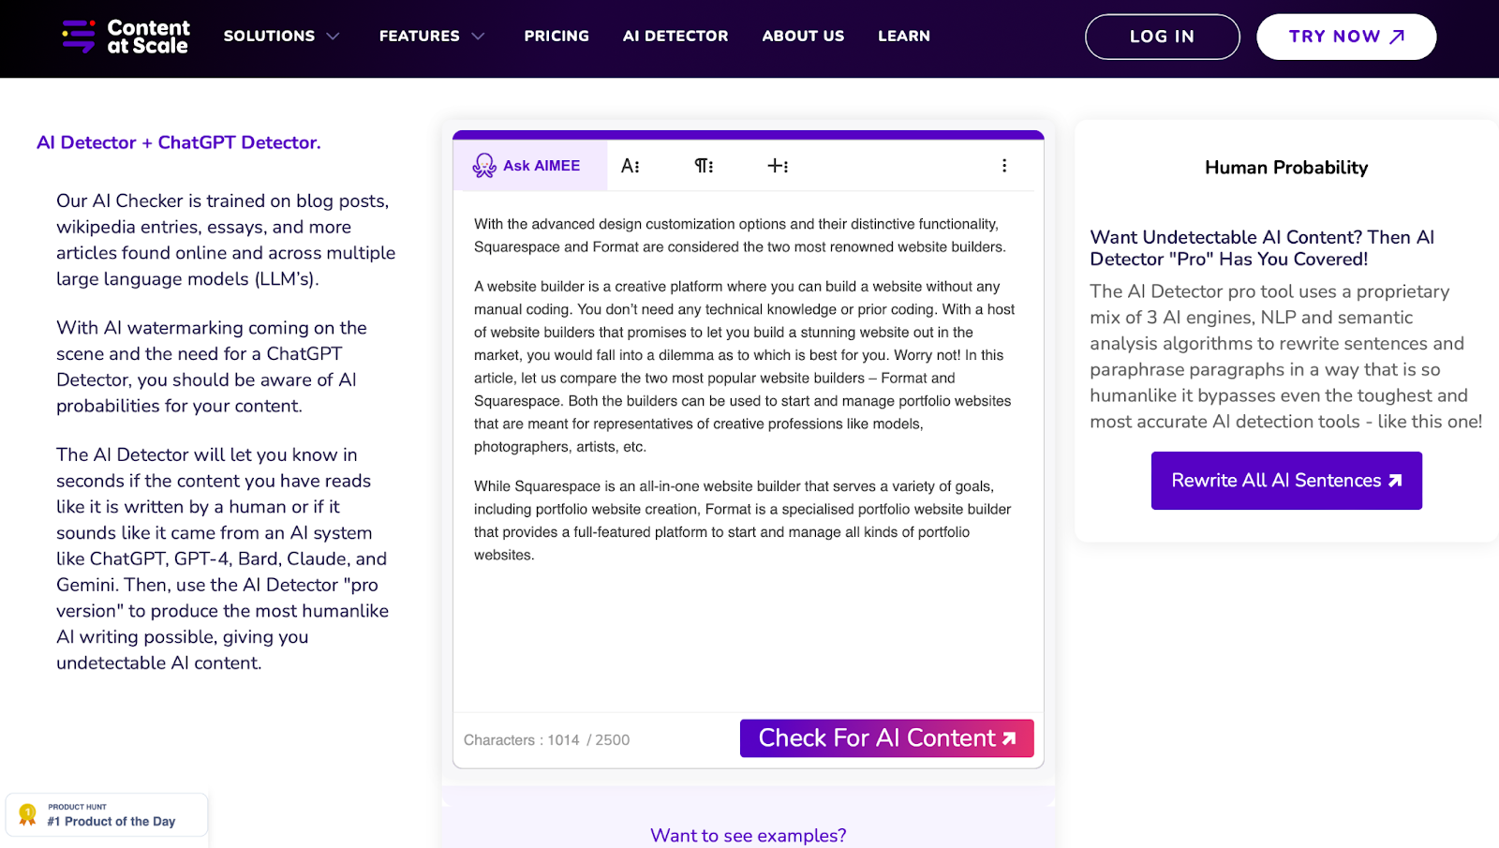Open the Product Hunt #1 Product badge

pyautogui.click(x=107, y=815)
